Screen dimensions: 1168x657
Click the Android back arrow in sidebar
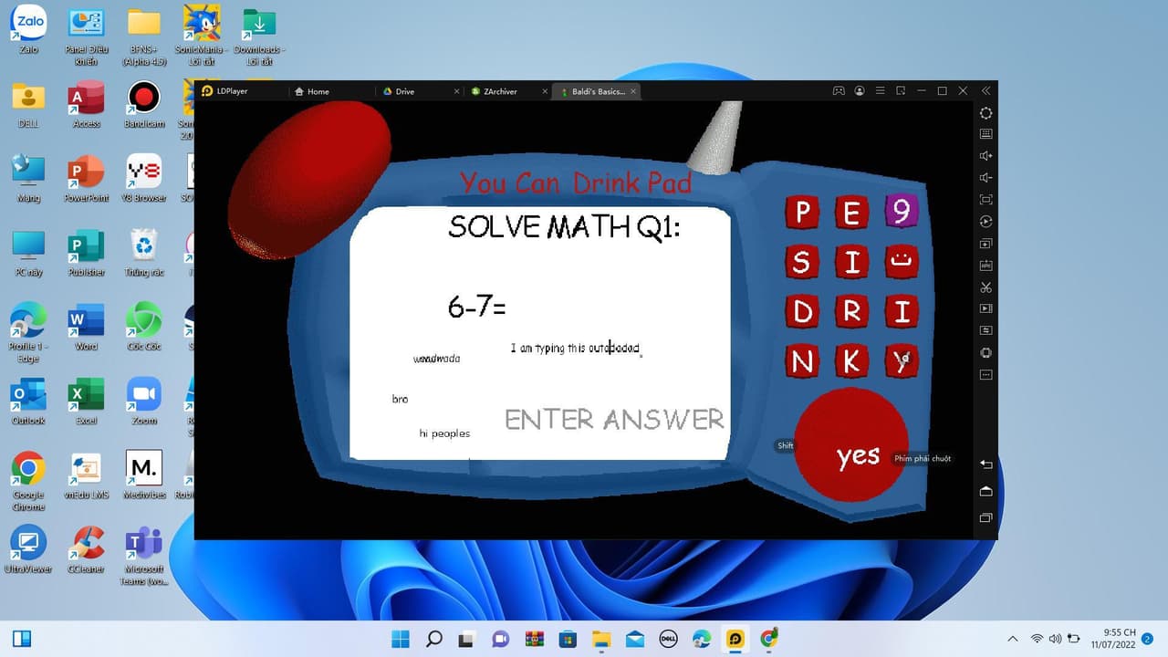click(x=985, y=465)
